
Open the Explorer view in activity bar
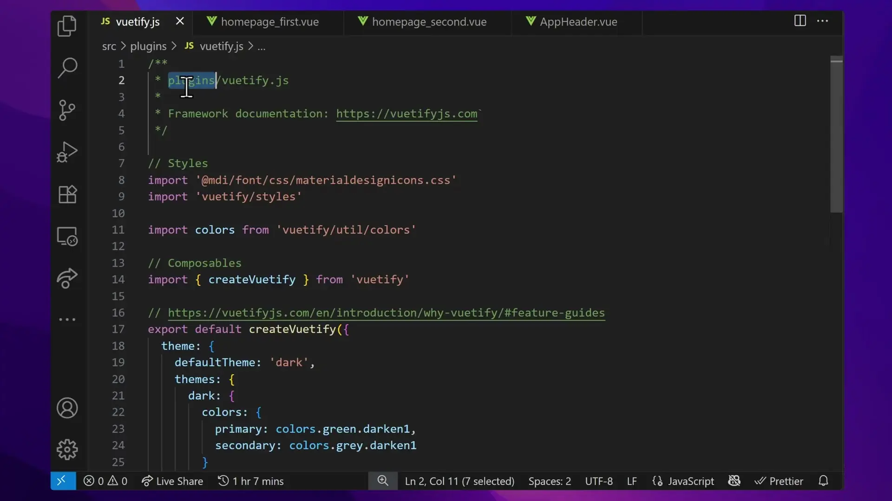tap(67, 26)
